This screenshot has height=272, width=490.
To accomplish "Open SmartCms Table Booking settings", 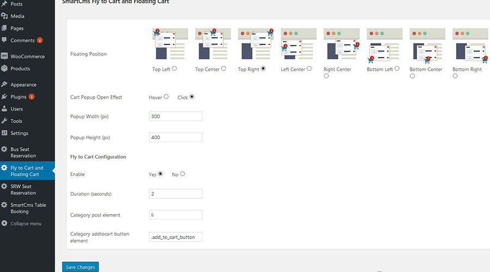I will 27,208.
